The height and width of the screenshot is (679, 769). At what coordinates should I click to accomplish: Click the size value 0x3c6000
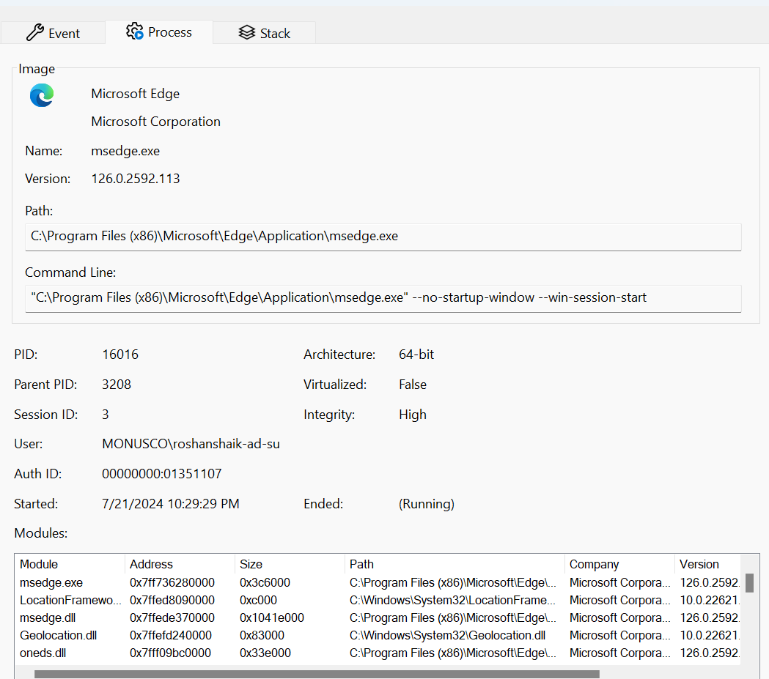265,582
